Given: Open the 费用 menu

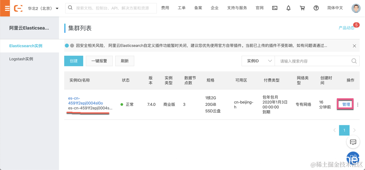Looking at the screenshot, I should tap(165, 8).
